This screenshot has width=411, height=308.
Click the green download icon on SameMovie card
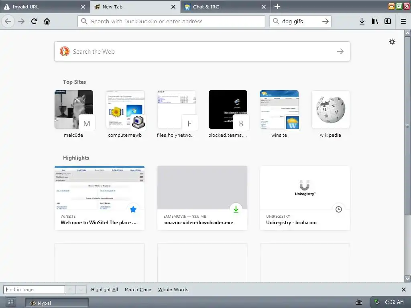236,209
